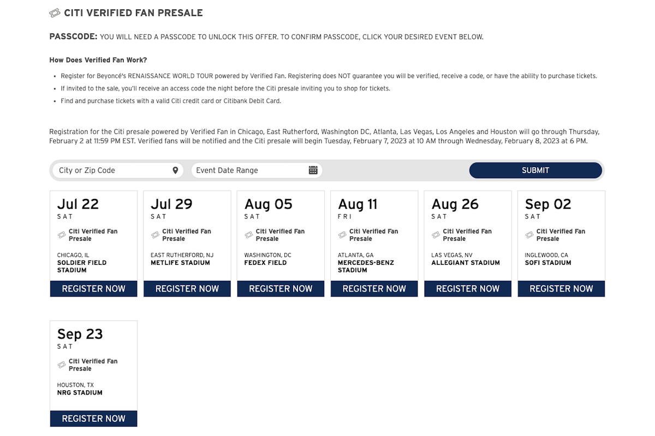The width and height of the screenshot is (655, 436).
Task: Register for the Mercedes-Benz Stadium Atlanta event
Action: tap(374, 288)
